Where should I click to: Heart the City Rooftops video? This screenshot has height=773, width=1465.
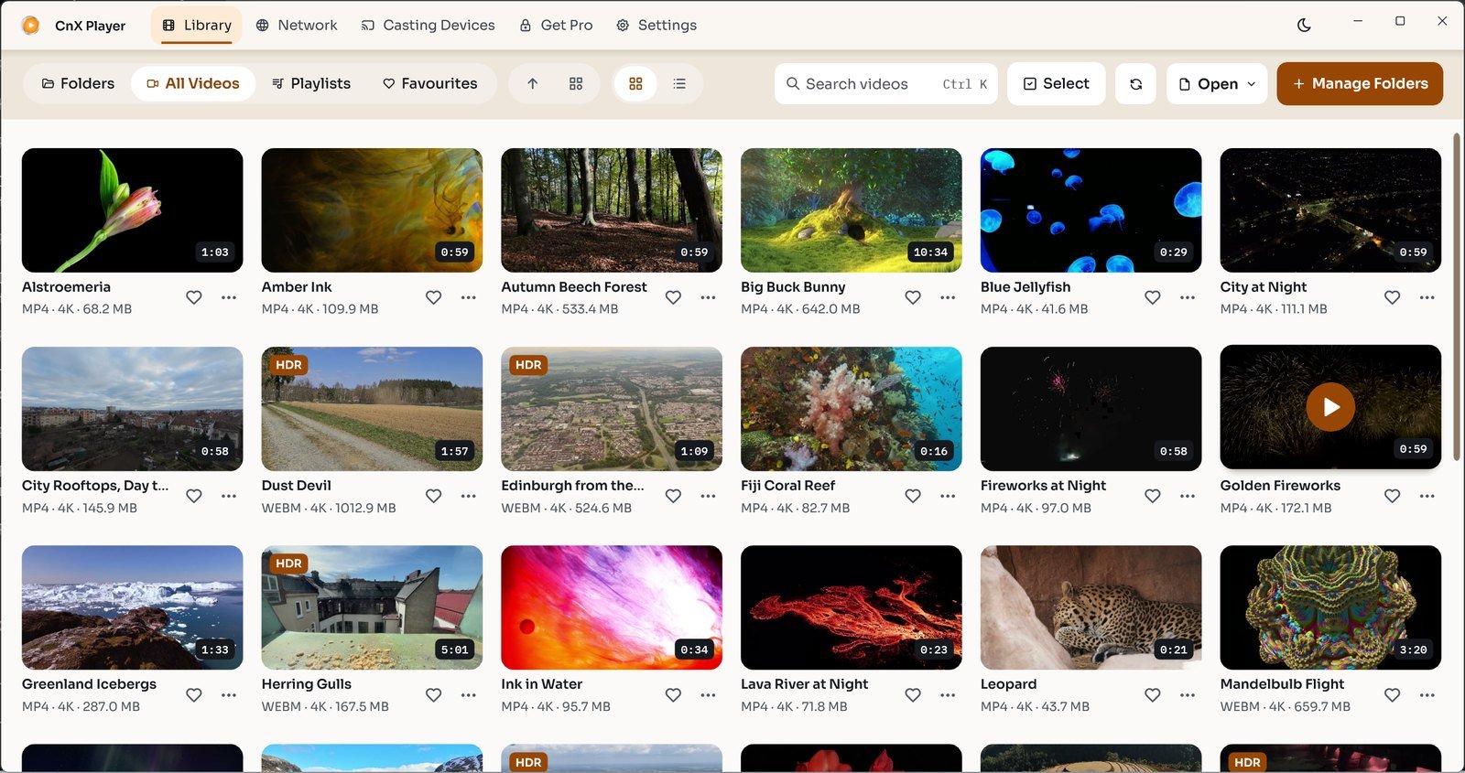click(x=194, y=496)
